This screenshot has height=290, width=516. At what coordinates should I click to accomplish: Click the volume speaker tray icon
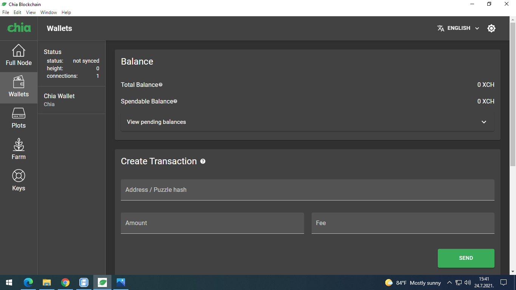(468, 282)
